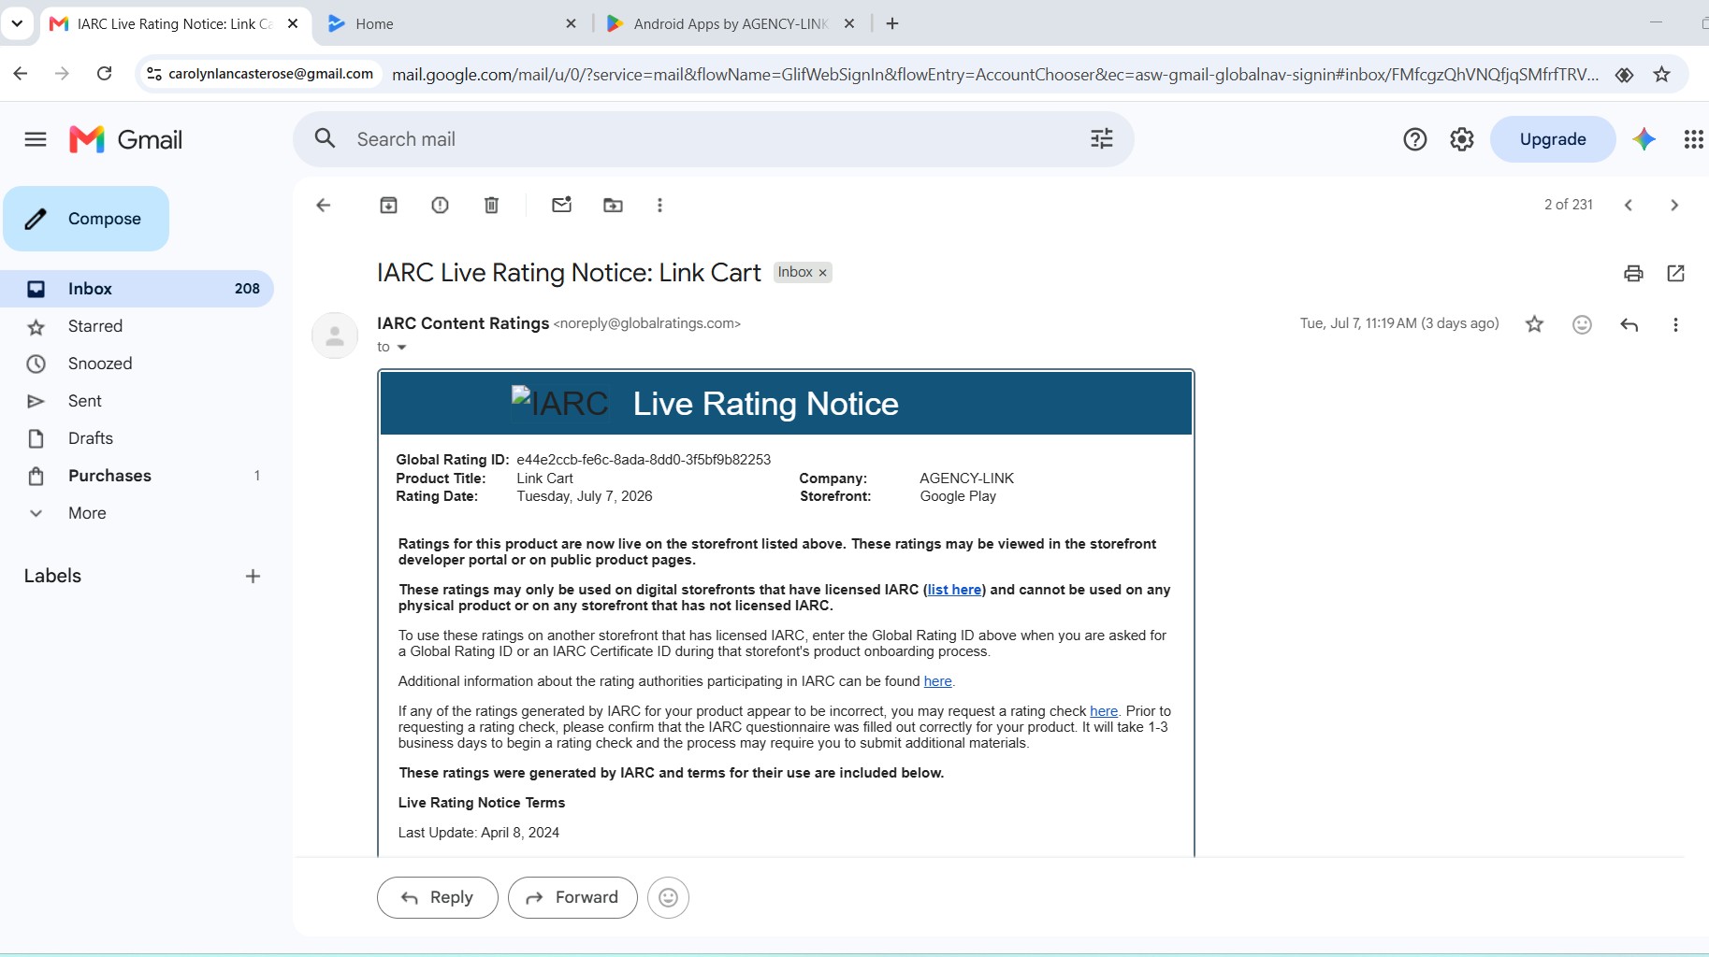Go back to inbox arrow
1709x957 pixels.
point(324,205)
